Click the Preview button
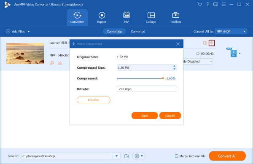Screen dimensions: 253x164 click(x=94, y=100)
